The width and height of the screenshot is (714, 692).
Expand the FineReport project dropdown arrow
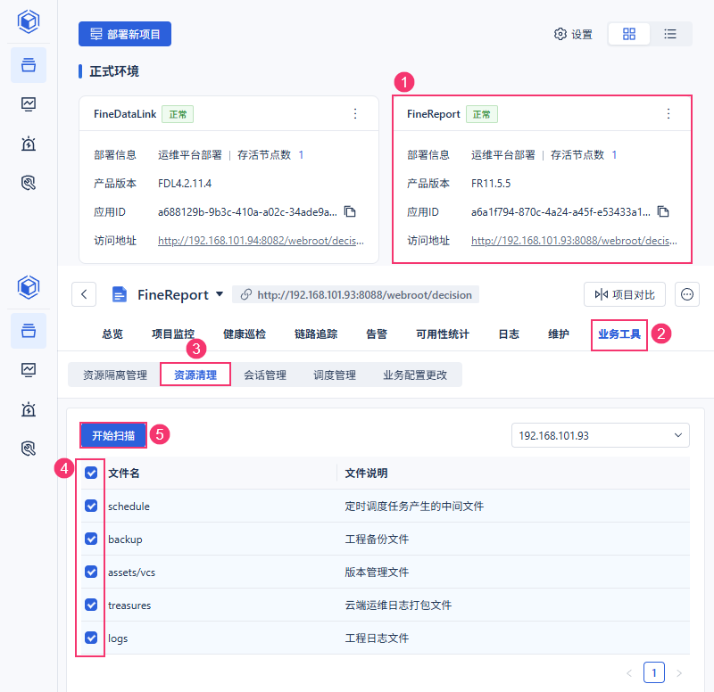point(220,294)
